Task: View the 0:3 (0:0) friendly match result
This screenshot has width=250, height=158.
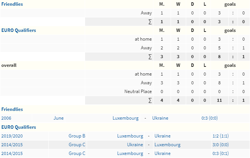Action: [x=209, y=118]
